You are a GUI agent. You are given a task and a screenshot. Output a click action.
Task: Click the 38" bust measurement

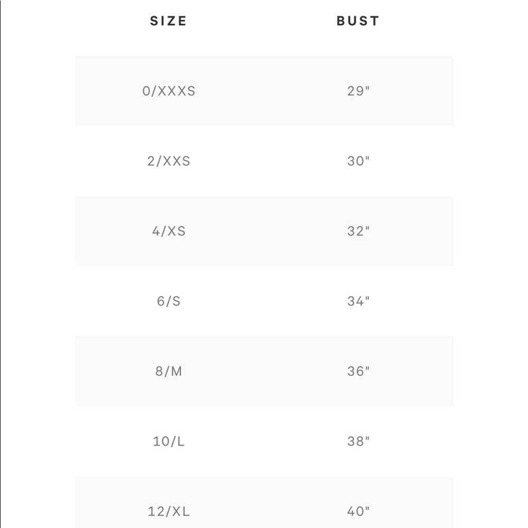pos(359,441)
